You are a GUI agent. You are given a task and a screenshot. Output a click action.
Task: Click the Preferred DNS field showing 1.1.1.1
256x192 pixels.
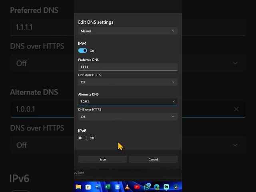tap(128, 67)
